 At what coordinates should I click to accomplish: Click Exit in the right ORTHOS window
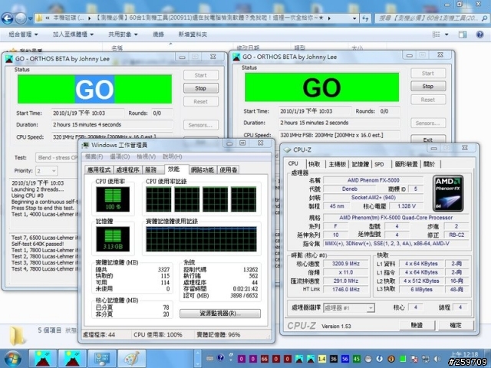click(428, 139)
